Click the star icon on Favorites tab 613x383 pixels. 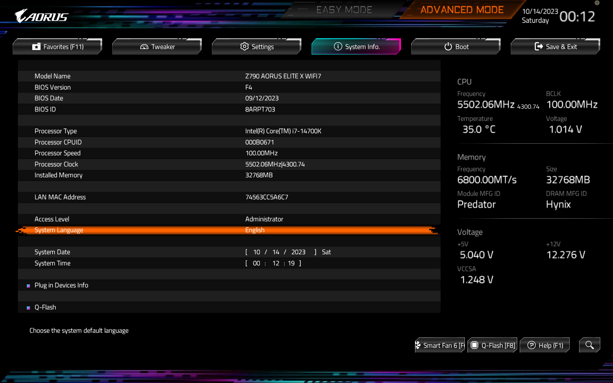coord(36,47)
